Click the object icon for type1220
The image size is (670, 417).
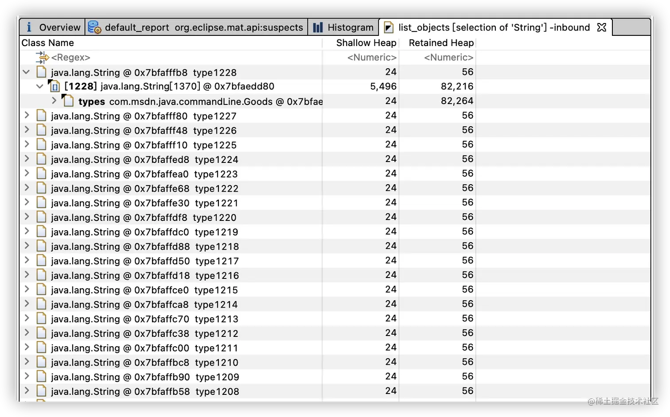point(41,217)
